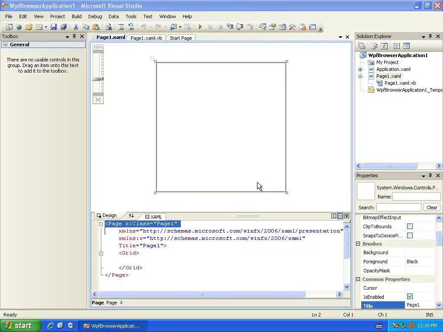This screenshot has width=443, height=332.
Task: Open the Solution Explorer window position dropdown
Action: [x=423, y=37]
